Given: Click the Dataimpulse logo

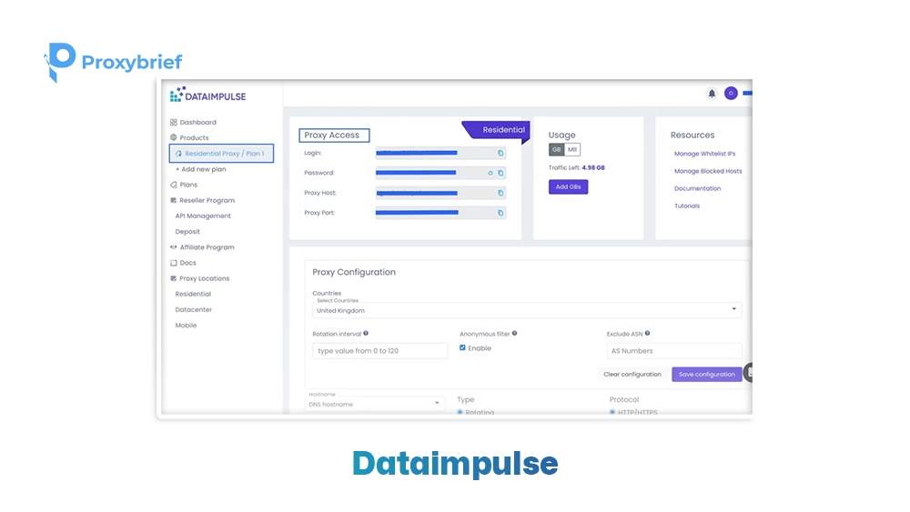Looking at the screenshot, I should pyautogui.click(x=207, y=95).
